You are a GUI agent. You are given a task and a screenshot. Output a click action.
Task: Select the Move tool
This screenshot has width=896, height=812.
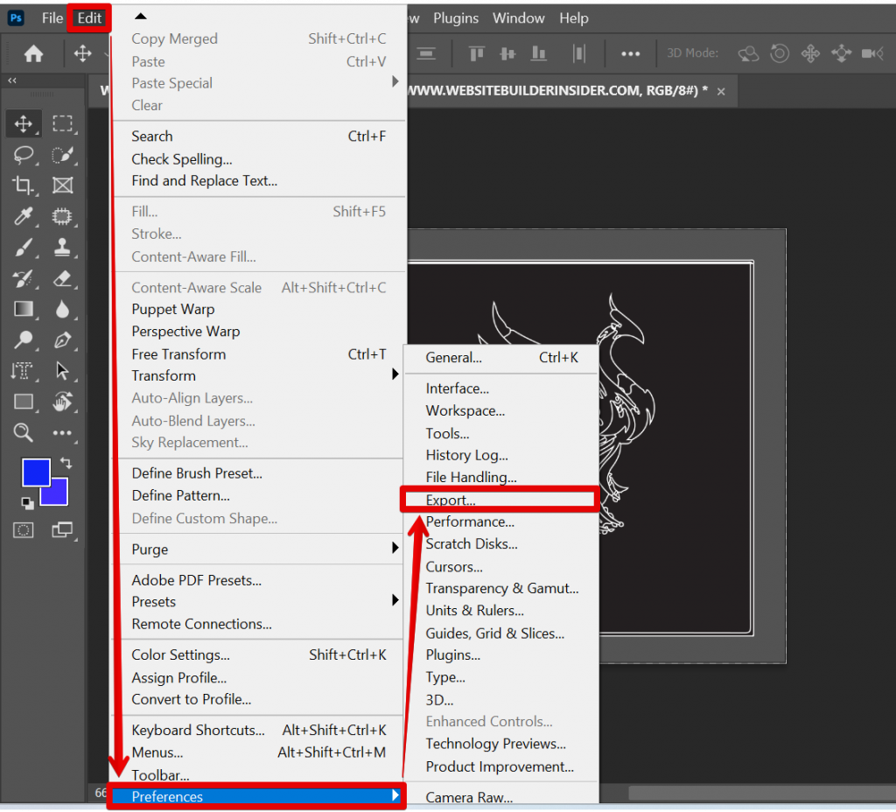23,123
